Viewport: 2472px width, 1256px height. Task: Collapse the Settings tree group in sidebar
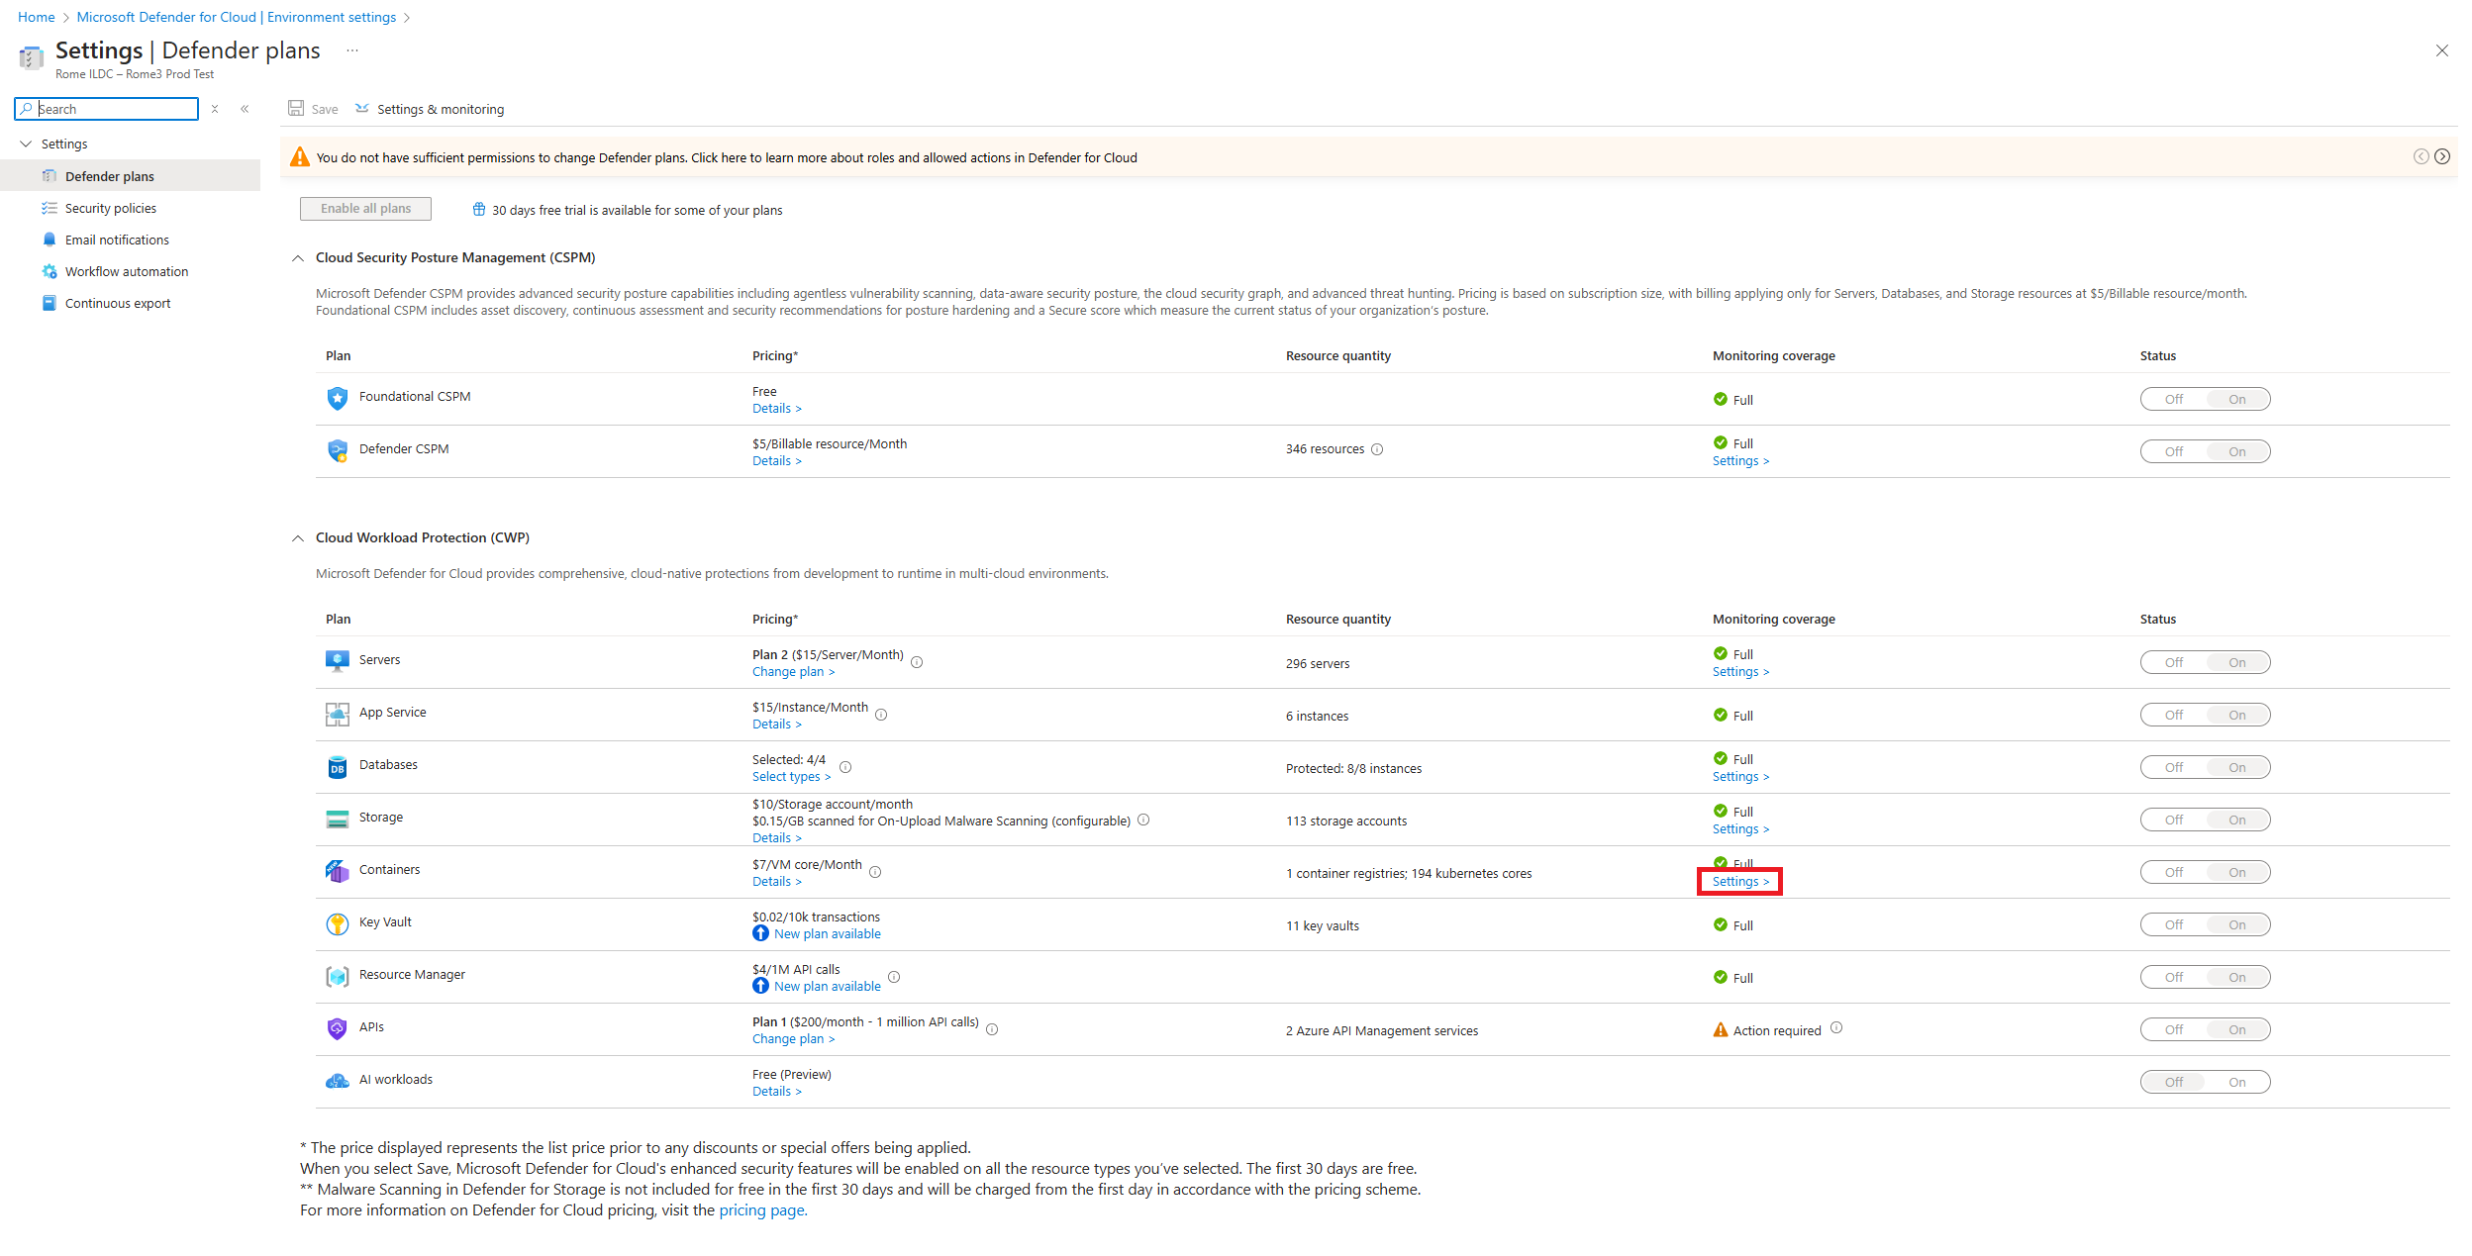[x=26, y=144]
